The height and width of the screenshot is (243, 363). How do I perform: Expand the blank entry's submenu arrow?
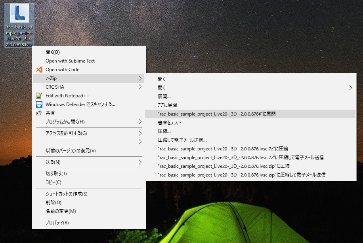140,142
